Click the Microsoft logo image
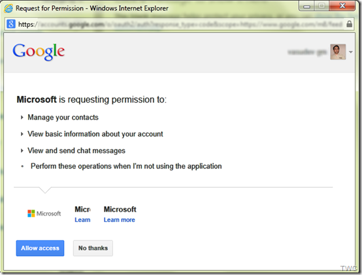362x275 pixels. (x=44, y=214)
